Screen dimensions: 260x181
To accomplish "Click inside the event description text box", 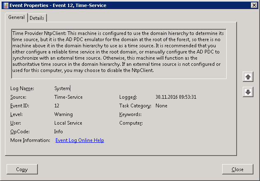I will [118, 53].
